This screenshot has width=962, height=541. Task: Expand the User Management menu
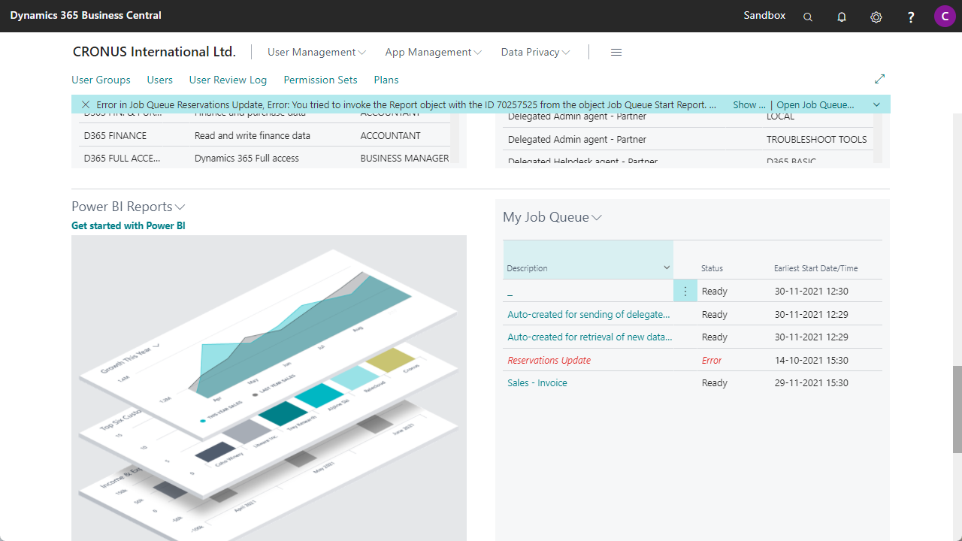pyautogui.click(x=316, y=52)
